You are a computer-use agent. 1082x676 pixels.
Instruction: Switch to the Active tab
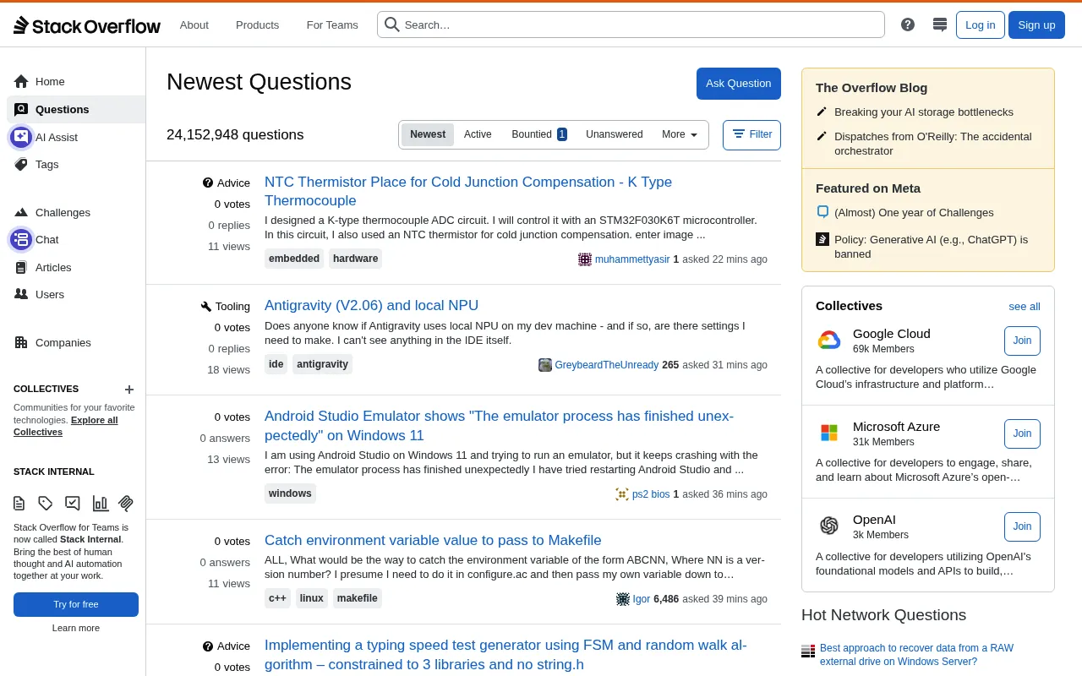coord(478,134)
